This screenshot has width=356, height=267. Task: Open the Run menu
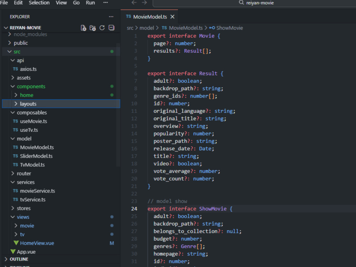pyautogui.click(x=90, y=3)
